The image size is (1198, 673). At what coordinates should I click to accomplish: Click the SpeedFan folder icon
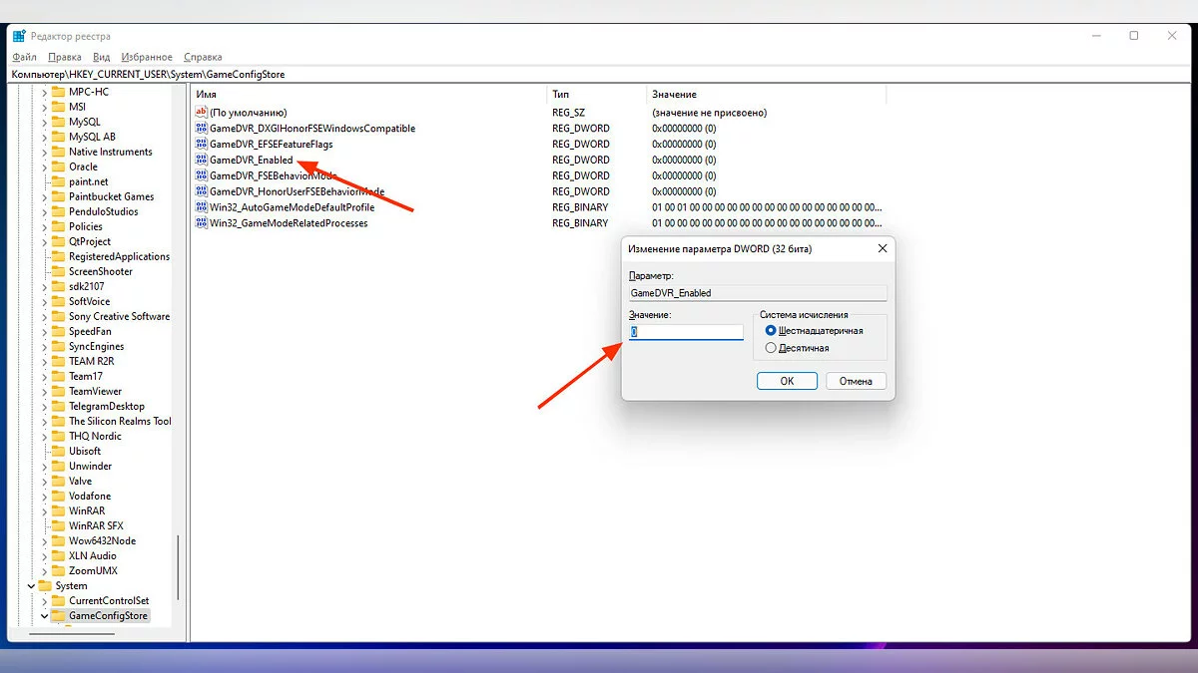click(58, 331)
